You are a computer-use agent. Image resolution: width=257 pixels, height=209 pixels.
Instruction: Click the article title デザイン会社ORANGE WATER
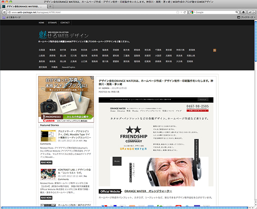point(156,83)
